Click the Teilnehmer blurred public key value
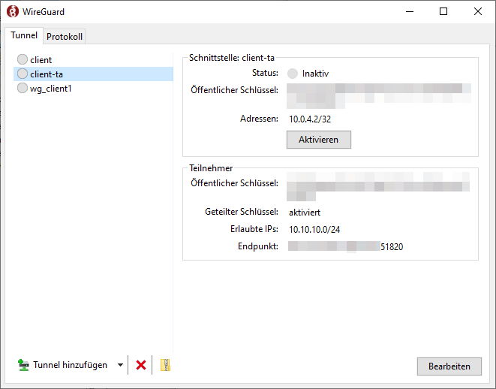The image size is (496, 389). click(379, 185)
